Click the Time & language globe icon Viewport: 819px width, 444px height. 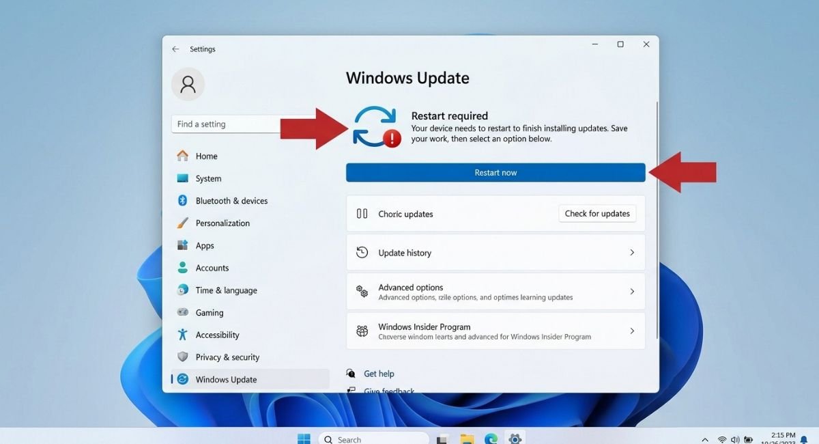click(x=182, y=290)
